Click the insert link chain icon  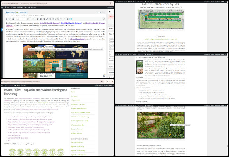47,19
